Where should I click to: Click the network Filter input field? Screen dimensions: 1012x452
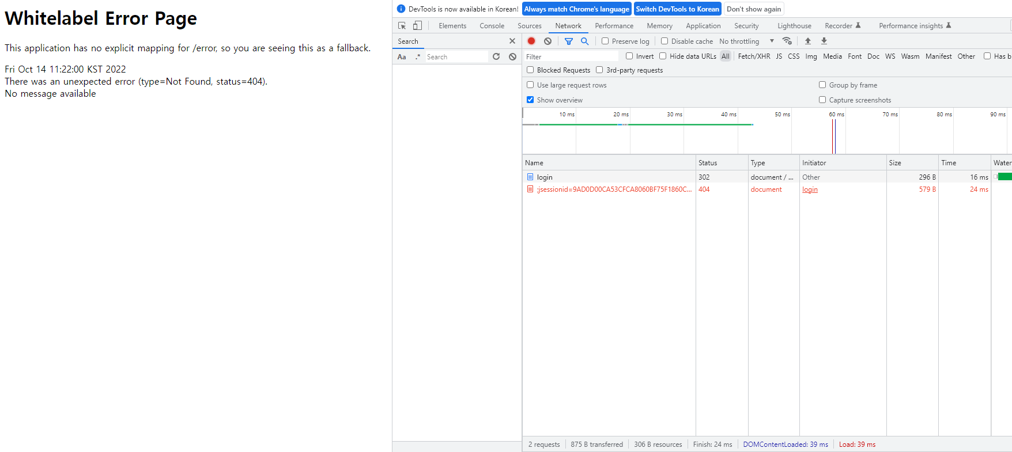571,56
